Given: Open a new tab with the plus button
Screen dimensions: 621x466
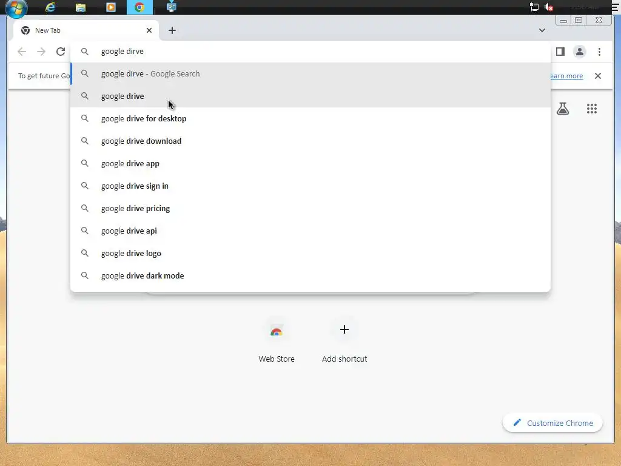Looking at the screenshot, I should [x=172, y=30].
